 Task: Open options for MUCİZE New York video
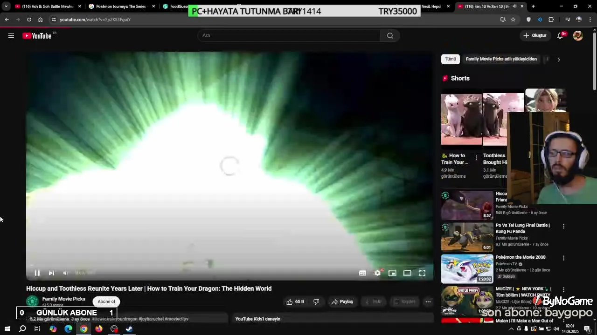pyautogui.click(x=563, y=289)
